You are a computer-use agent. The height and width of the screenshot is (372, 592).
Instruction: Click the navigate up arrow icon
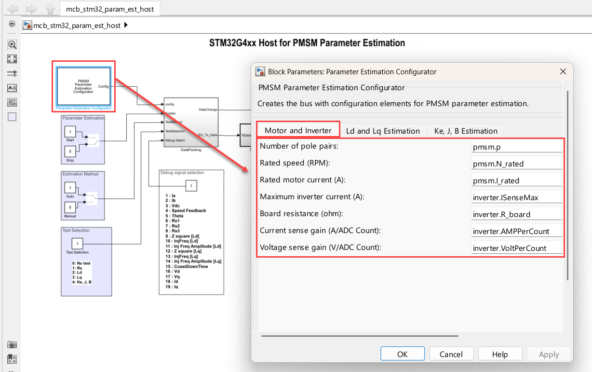pos(50,9)
